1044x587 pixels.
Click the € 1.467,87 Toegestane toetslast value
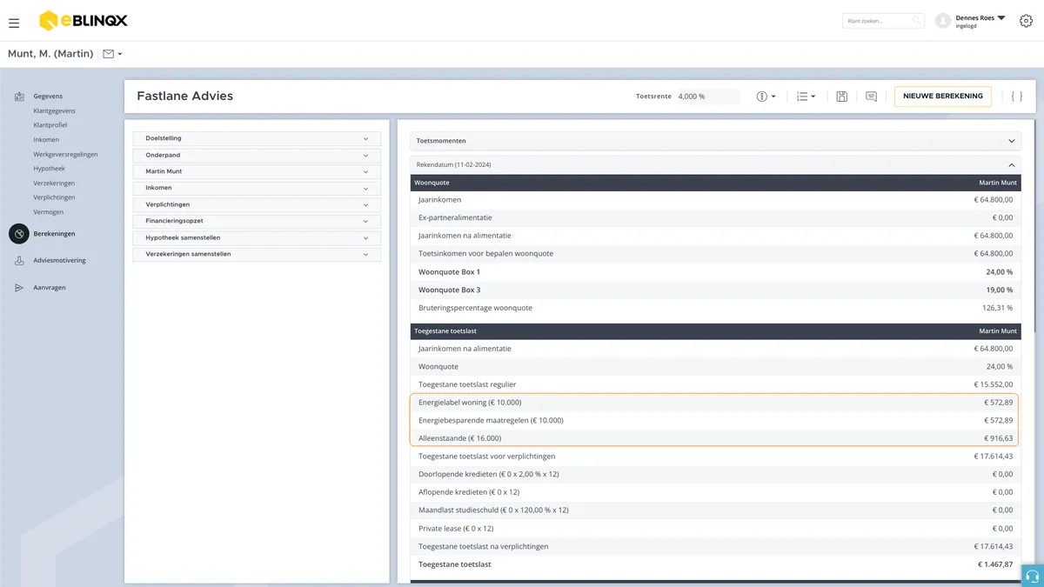[995, 564]
